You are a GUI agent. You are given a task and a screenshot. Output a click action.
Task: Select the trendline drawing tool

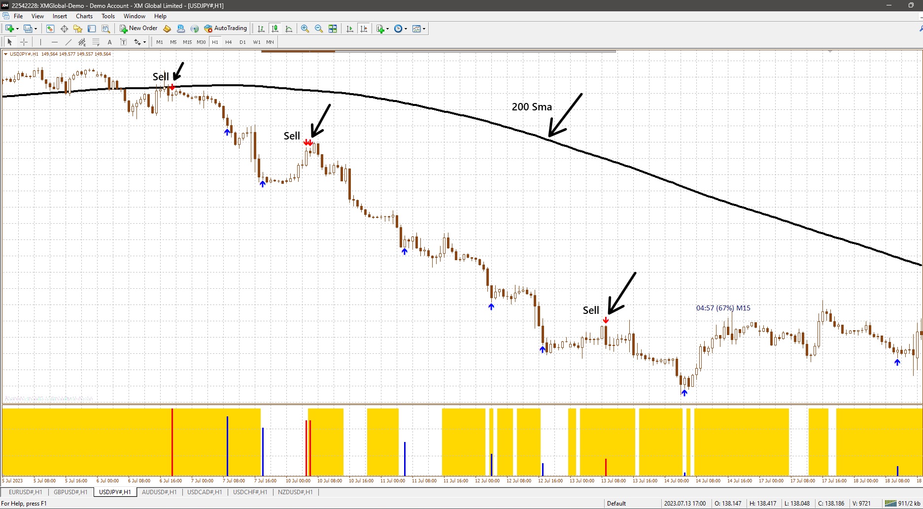click(68, 42)
